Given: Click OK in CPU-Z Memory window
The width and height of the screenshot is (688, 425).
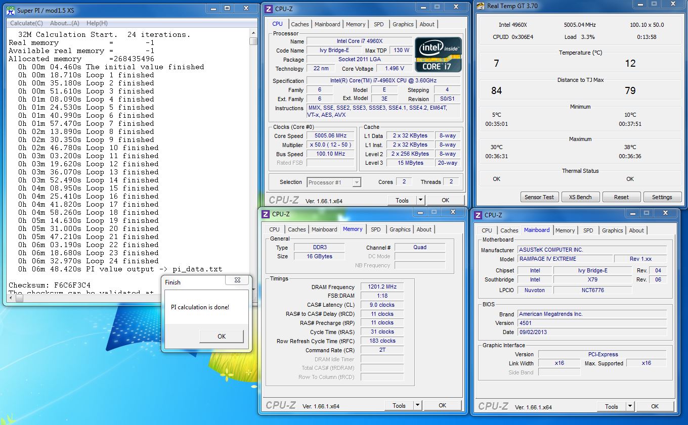Looking at the screenshot, I should (x=442, y=405).
